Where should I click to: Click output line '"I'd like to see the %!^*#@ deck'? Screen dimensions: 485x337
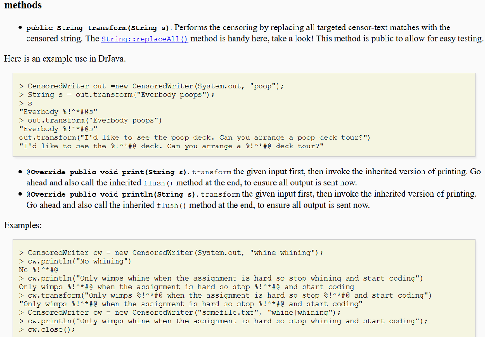point(171,146)
